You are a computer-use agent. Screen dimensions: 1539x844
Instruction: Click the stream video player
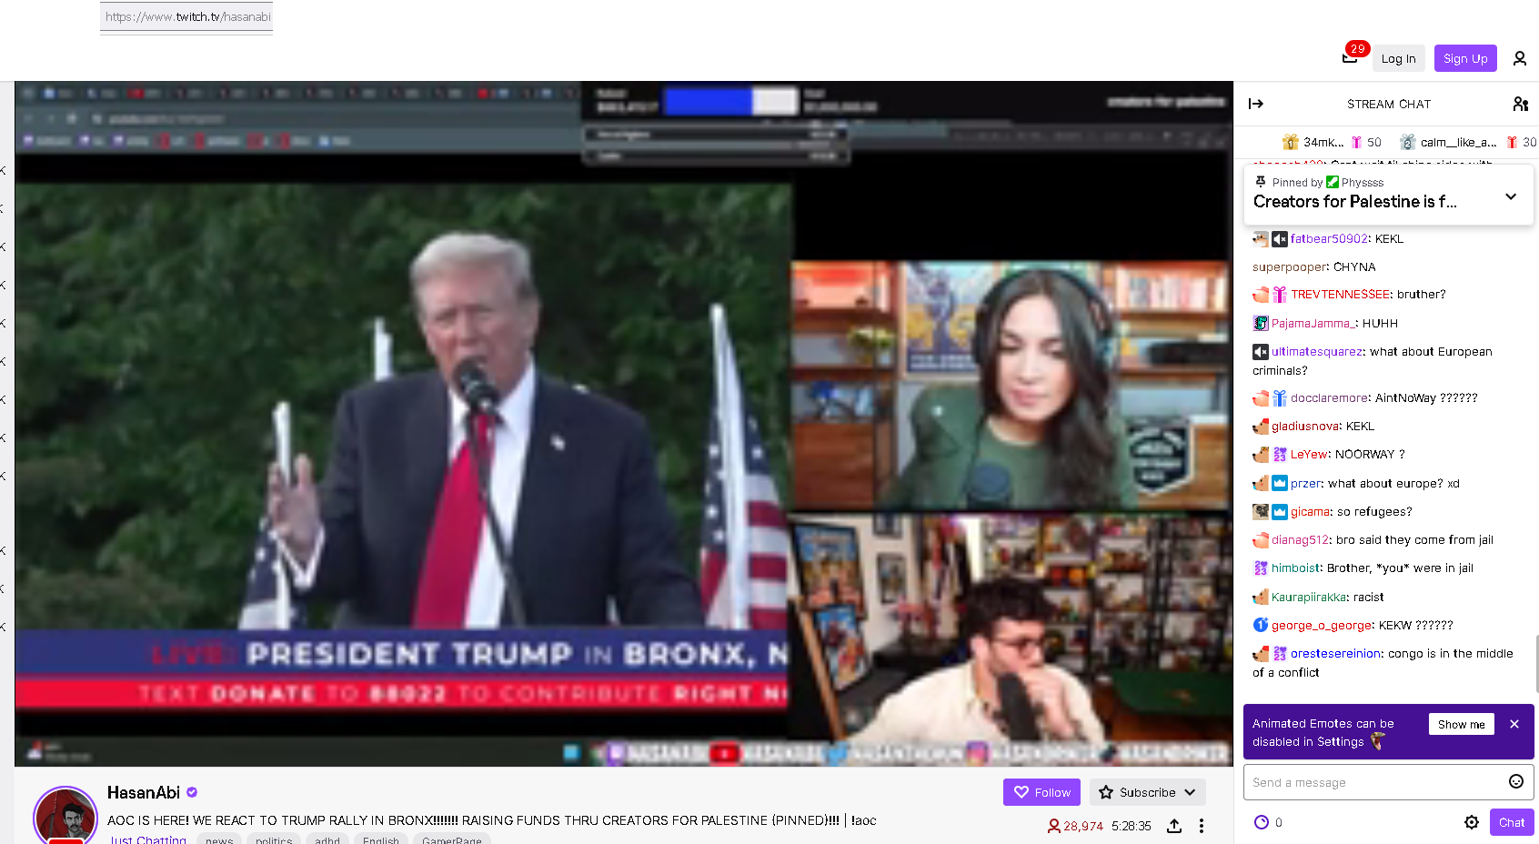(x=624, y=424)
